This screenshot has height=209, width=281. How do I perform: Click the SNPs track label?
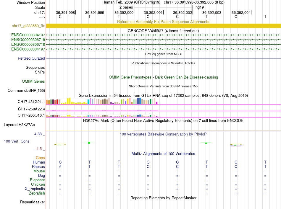(40, 72)
